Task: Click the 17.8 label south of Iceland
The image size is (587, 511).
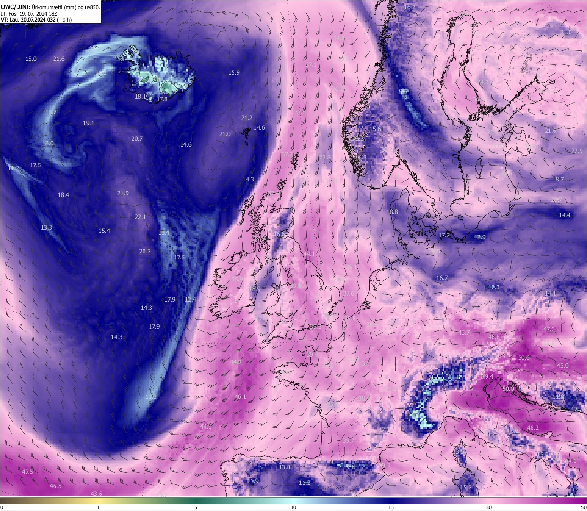Action: [162, 99]
